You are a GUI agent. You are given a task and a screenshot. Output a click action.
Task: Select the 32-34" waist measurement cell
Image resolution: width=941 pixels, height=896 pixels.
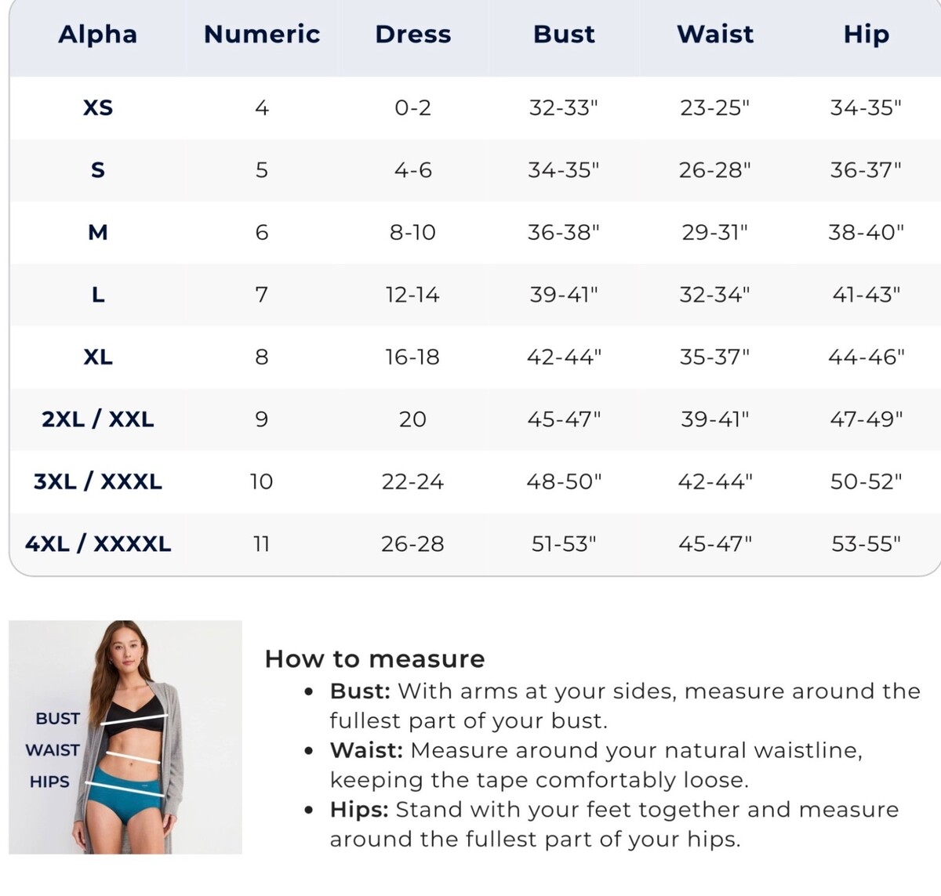coord(715,295)
